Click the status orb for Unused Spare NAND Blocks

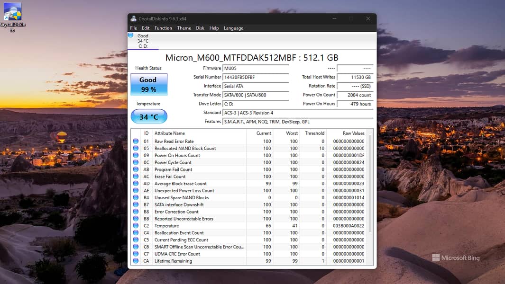pos(136,198)
